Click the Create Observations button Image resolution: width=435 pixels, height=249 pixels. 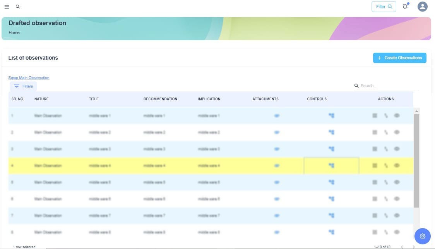[399, 58]
